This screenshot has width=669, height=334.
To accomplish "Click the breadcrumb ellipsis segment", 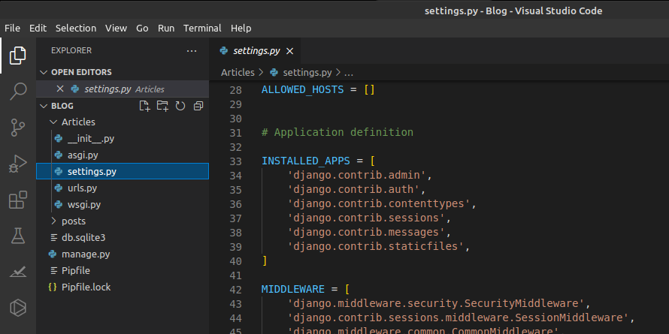I will (349, 73).
